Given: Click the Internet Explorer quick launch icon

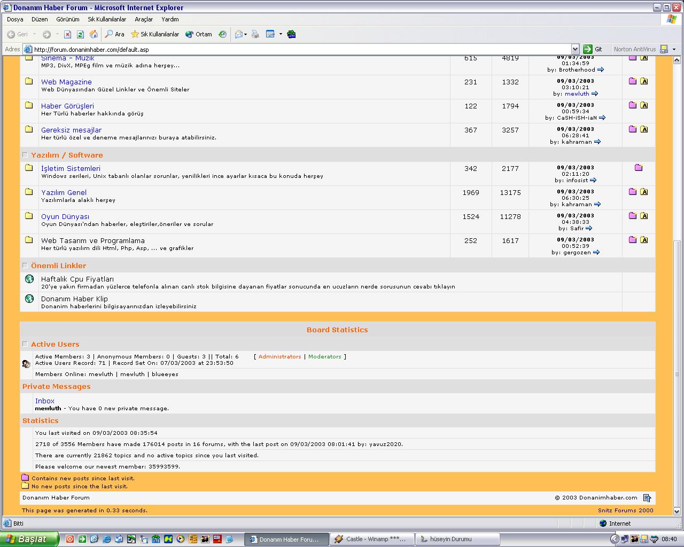Looking at the screenshot, I should [106, 539].
